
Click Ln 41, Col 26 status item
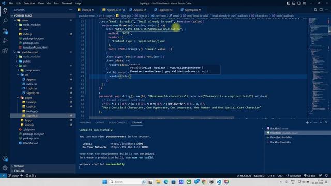(x=244, y=176)
